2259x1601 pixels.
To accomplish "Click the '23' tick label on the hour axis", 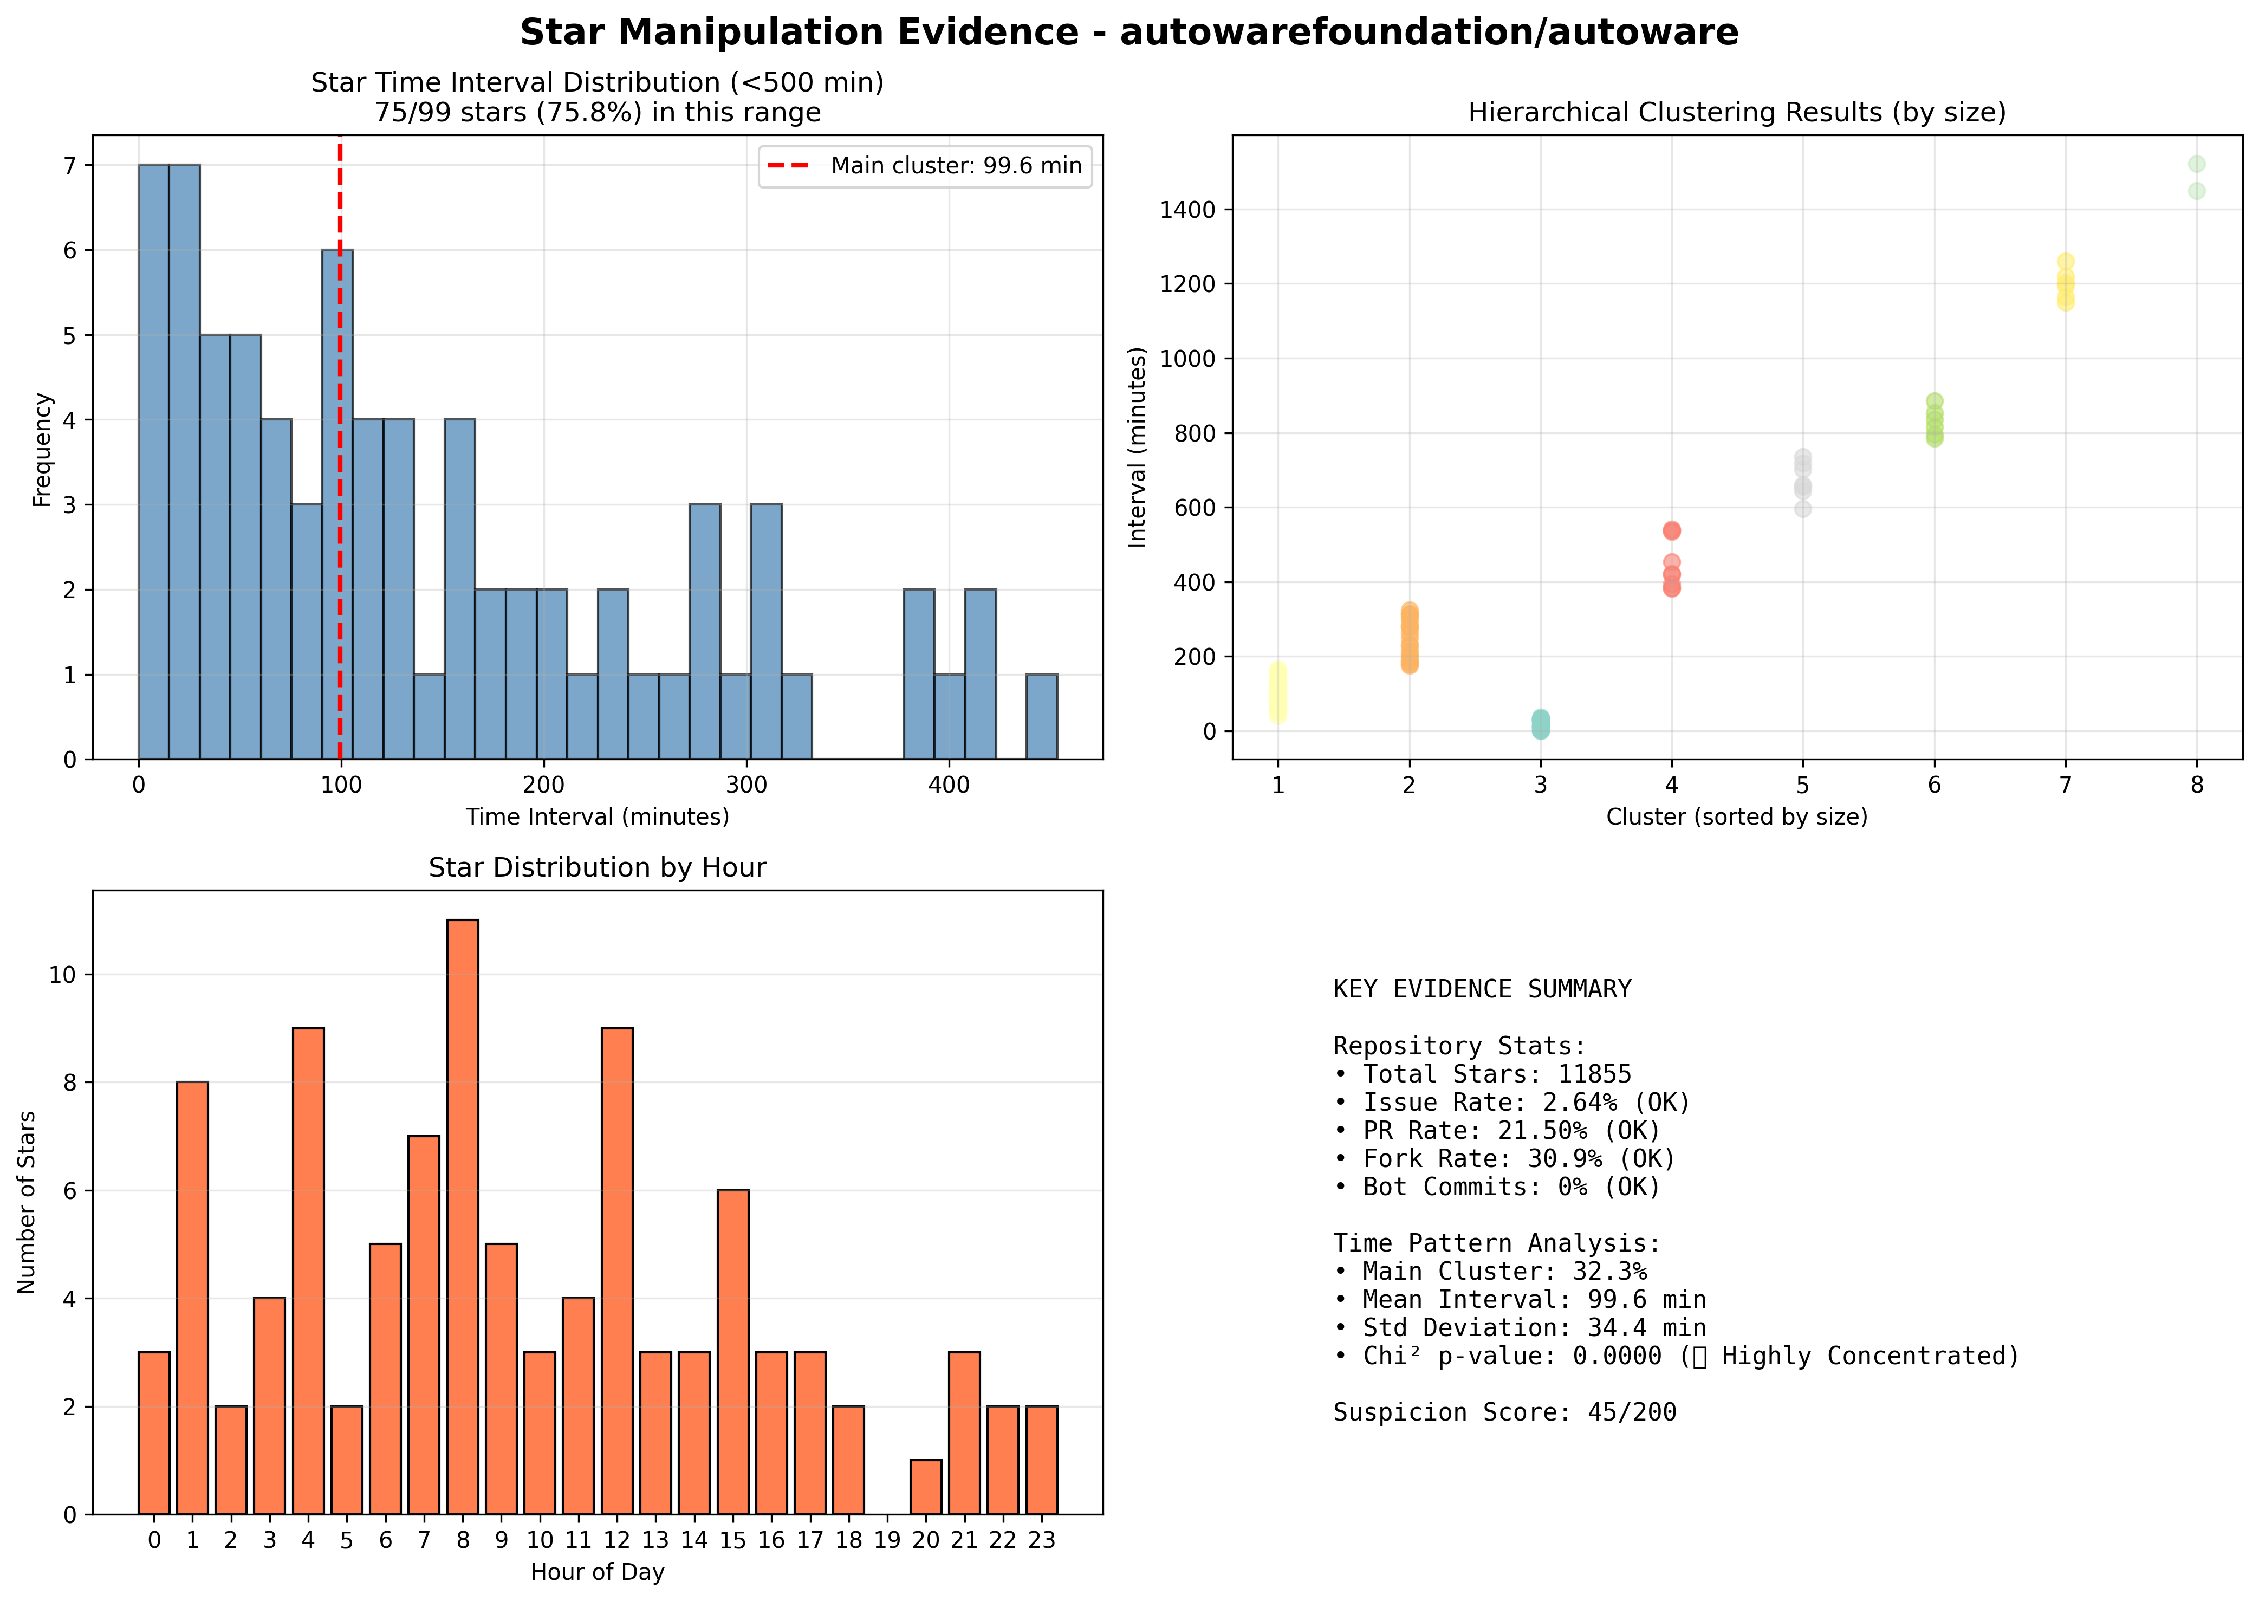I will coord(1042,1541).
